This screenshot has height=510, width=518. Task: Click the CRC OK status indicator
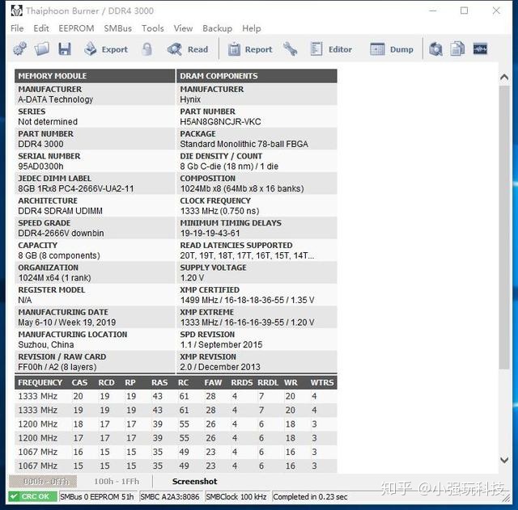pyautogui.click(x=32, y=496)
